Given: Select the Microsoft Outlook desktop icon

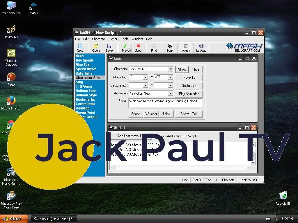Looking at the screenshot, I should [11, 57].
